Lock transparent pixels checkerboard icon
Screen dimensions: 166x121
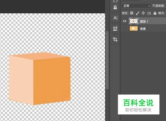[x=132, y=13]
